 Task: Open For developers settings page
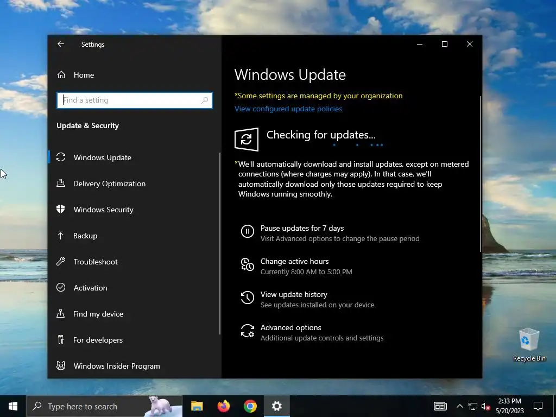[x=98, y=340]
